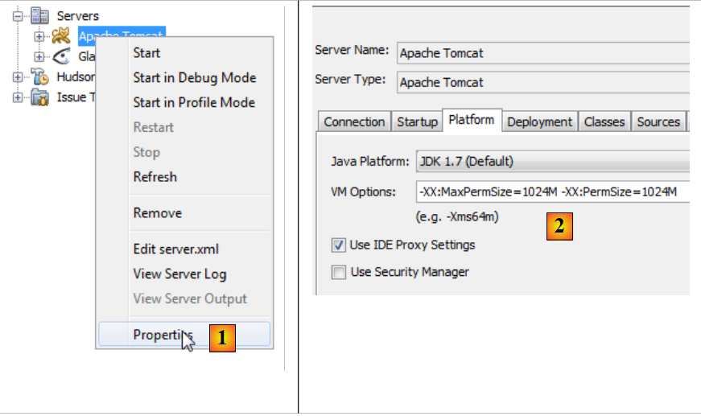
Task: Click the Hudson Builders icon
Action: pyautogui.click(x=39, y=77)
